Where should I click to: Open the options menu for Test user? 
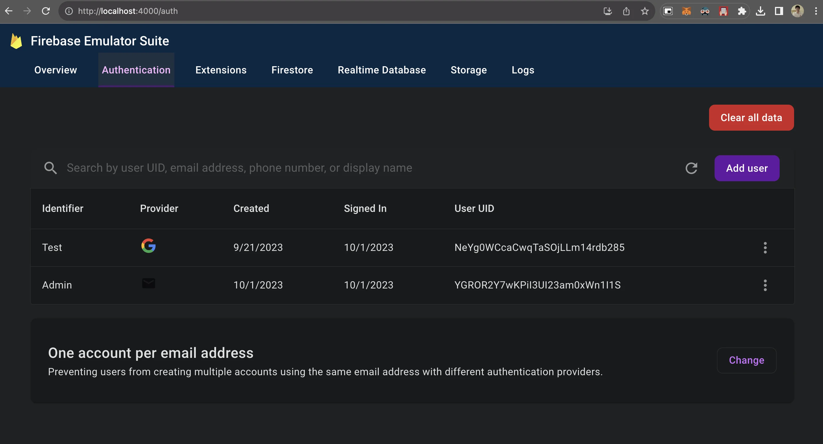(x=765, y=247)
